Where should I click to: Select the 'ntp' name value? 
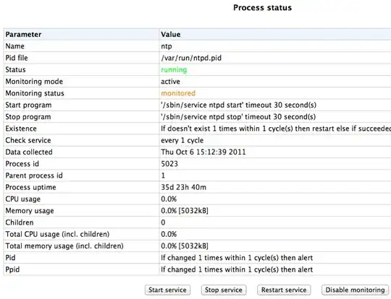(x=167, y=46)
